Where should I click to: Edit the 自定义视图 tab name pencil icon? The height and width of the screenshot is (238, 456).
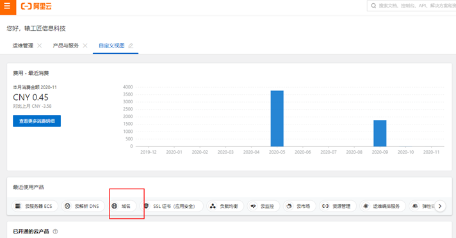pyautogui.click(x=131, y=46)
